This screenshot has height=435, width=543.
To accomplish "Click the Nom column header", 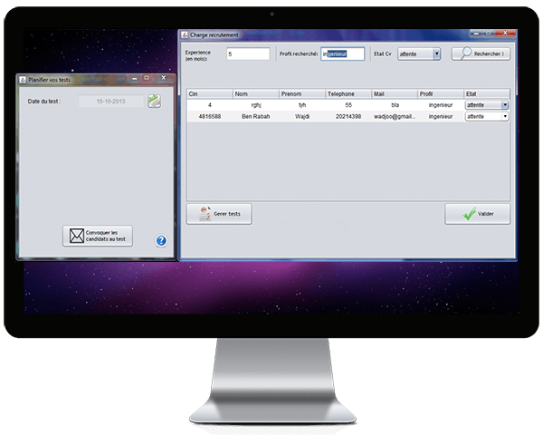I will 255,93.
